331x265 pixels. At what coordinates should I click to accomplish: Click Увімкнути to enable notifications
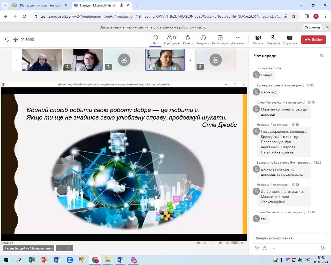click(312, 27)
